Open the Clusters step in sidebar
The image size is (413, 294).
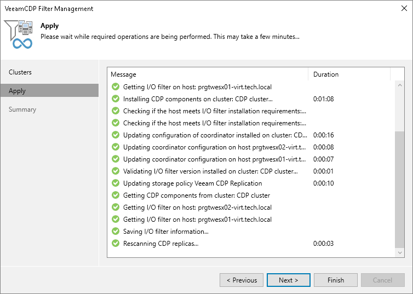click(49, 72)
